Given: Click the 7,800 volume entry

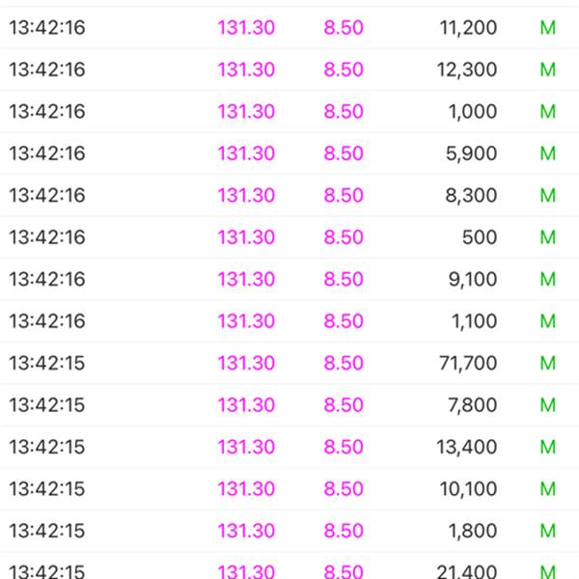Looking at the screenshot, I should (473, 405).
